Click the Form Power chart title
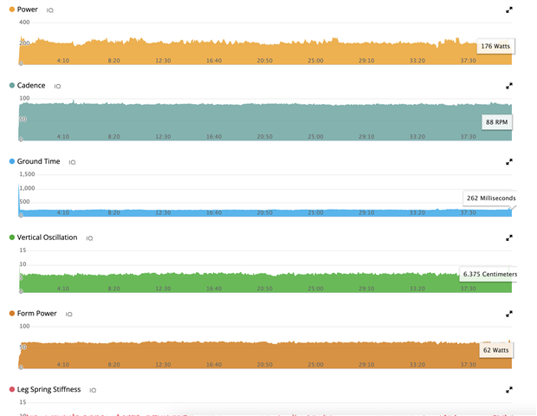This screenshot has width=537, height=416. coord(36,314)
